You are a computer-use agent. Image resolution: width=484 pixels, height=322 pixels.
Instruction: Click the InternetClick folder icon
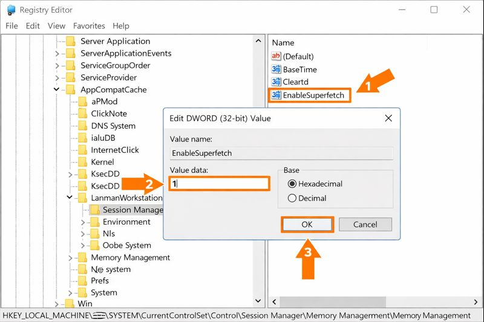(x=82, y=150)
